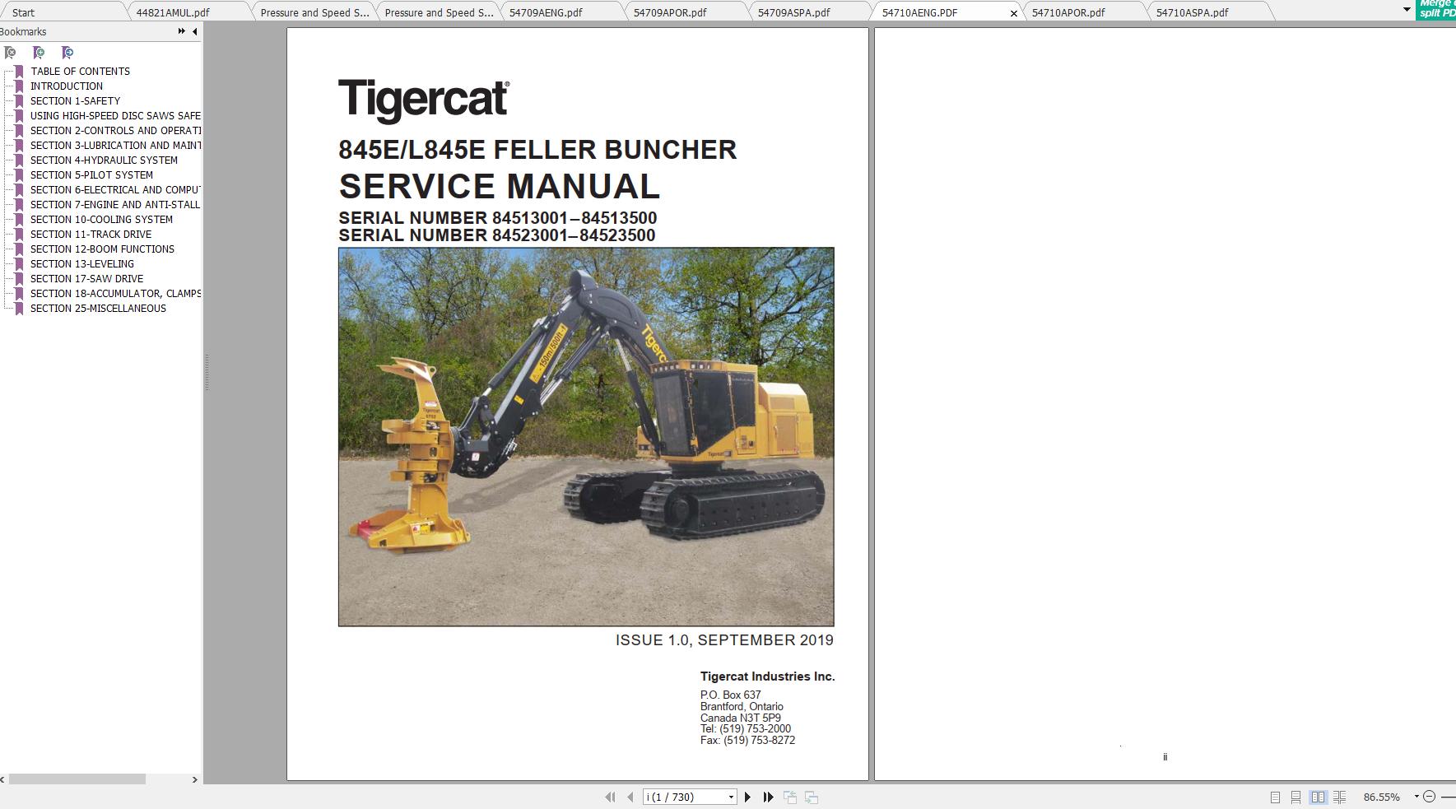Image resolution: width=1456 pixels, height=809 pixels.
Task: Switch to two-page facing view
Action: point(1319,797)
